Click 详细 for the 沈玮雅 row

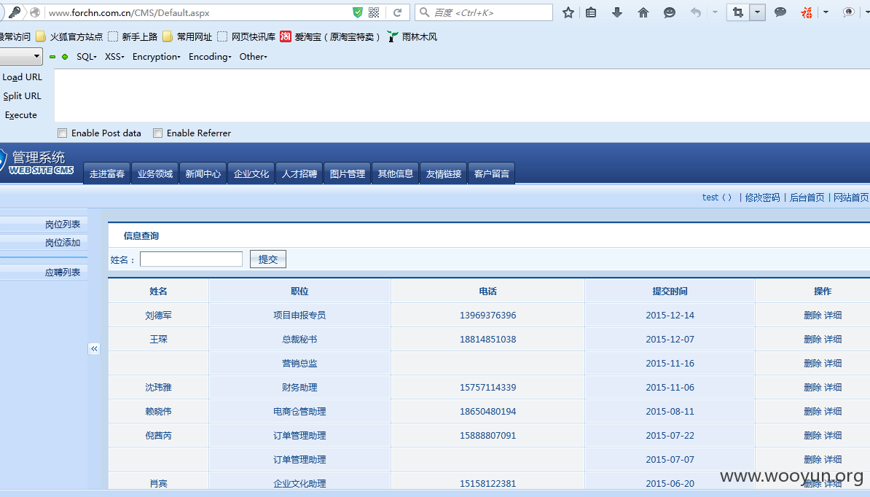(x=833, y=387)
